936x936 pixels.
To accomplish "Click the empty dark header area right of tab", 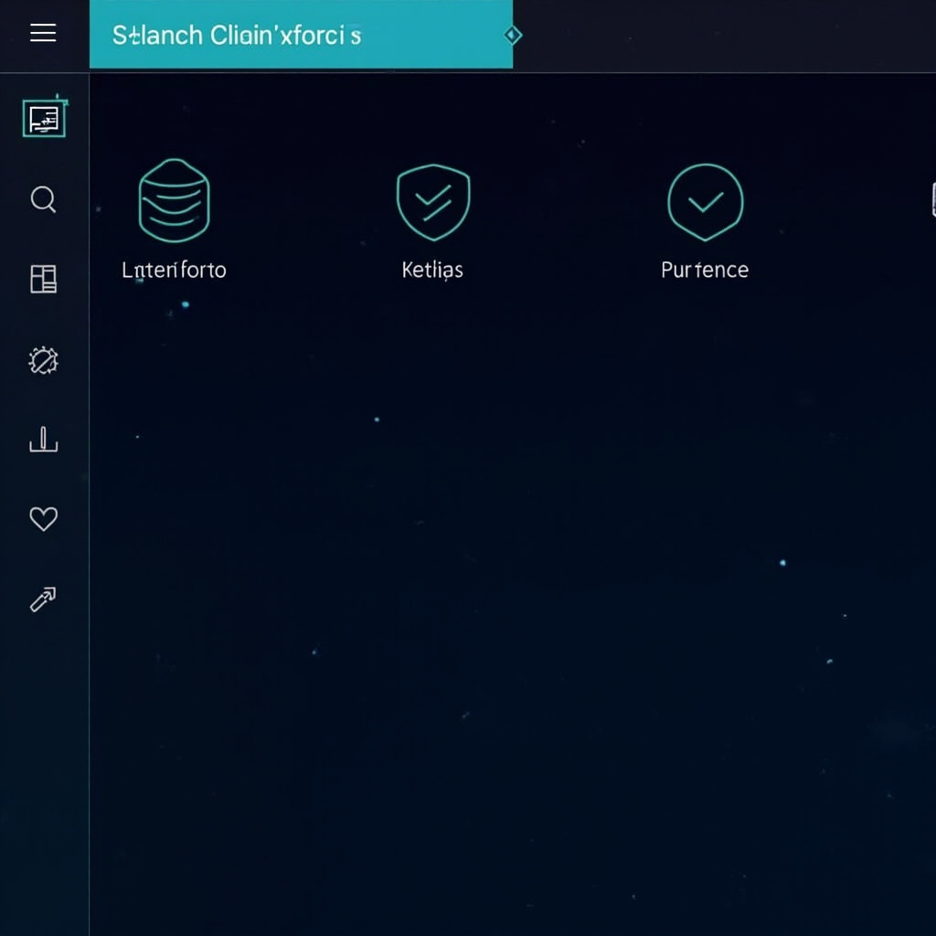I will point(724,36).
